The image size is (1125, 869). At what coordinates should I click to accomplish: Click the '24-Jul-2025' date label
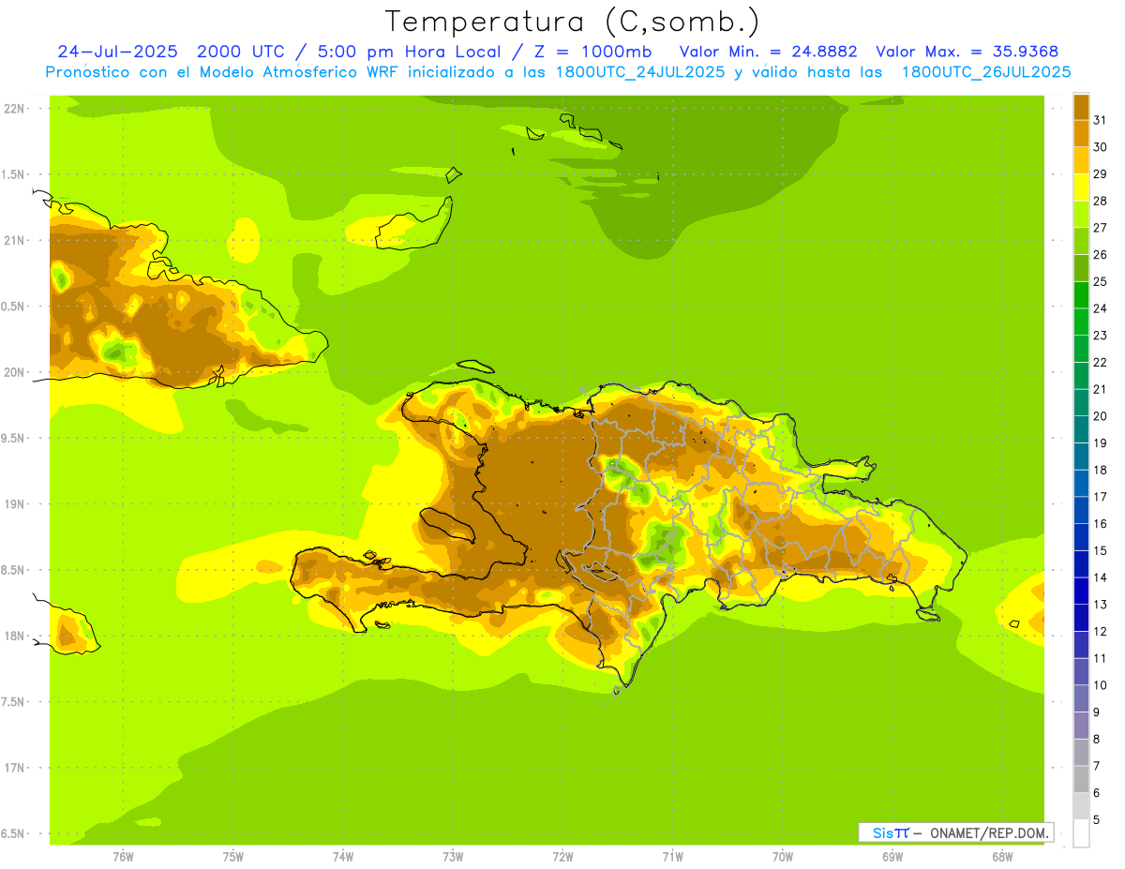pos(117,52)
